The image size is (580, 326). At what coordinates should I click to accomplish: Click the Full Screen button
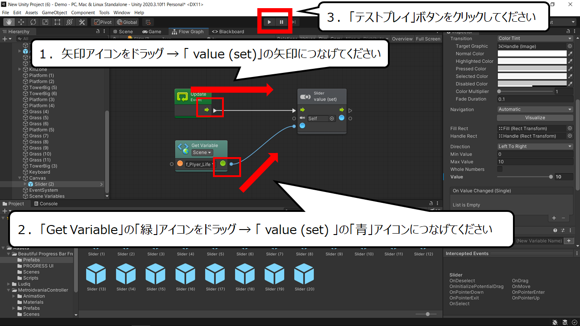(x=428, y=39)
